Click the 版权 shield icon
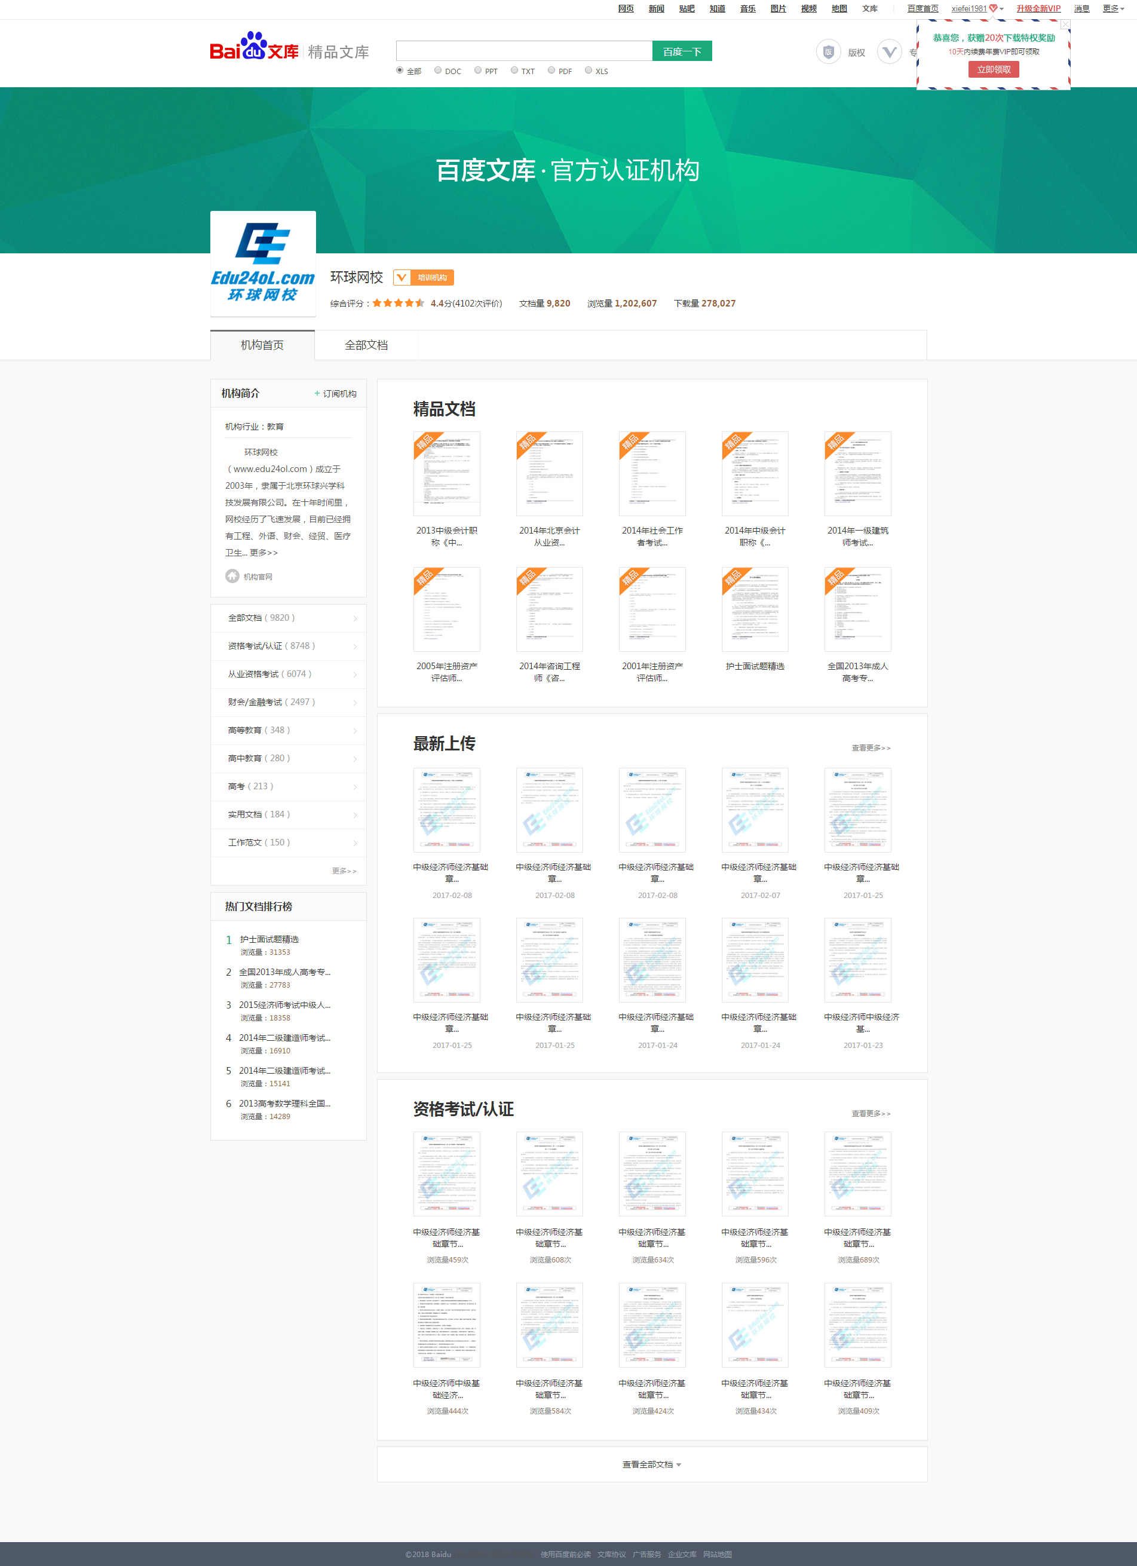The height and width of the screenshot is (1566, 1137). (x=829, y=52)
